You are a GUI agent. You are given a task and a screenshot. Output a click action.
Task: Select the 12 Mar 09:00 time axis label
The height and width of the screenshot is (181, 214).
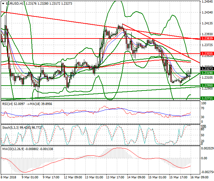pos(73,177)
